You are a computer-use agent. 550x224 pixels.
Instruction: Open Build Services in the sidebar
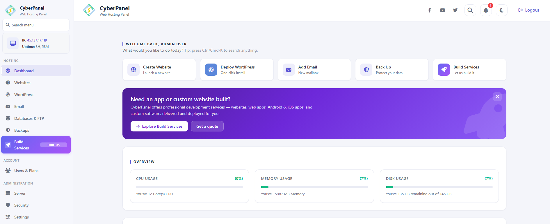tap(36, 145)
